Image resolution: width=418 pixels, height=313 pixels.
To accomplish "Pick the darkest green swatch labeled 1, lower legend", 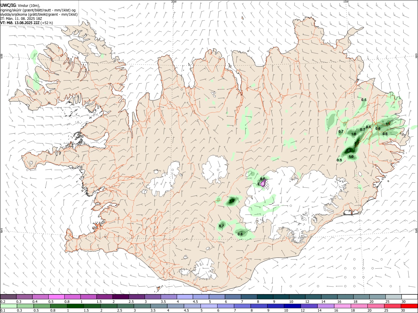I will pos(75,306).
